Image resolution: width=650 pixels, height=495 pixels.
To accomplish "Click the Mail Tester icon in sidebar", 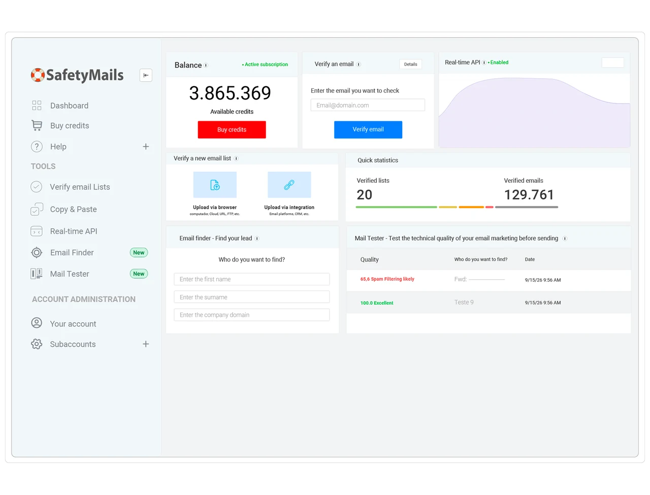I will [37, 274].
